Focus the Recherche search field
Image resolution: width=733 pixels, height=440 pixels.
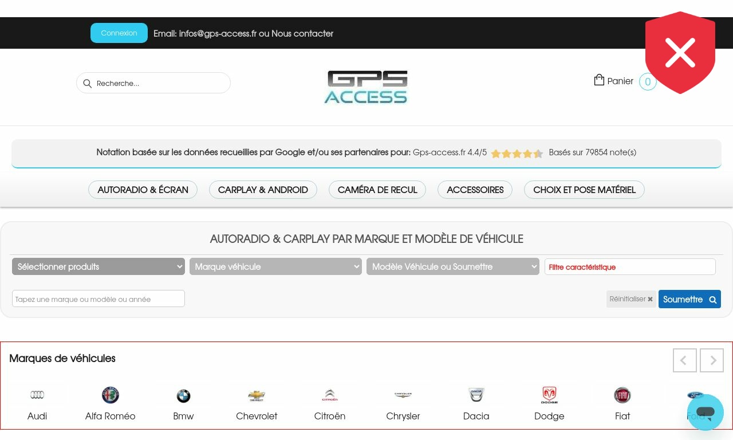pos(153,83)
